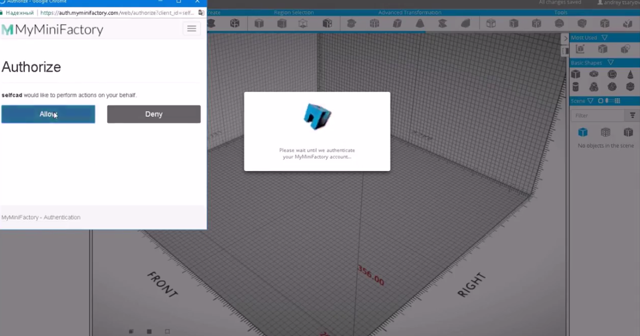Click the sculpted cube icon in Create section
Viewport: 640px width, 336px height.
[235, 23]
